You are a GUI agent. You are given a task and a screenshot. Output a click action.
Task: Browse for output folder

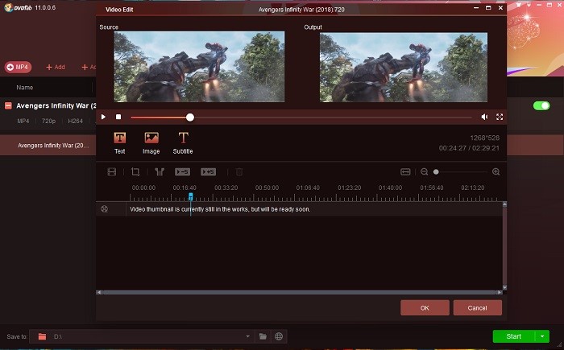263,336
